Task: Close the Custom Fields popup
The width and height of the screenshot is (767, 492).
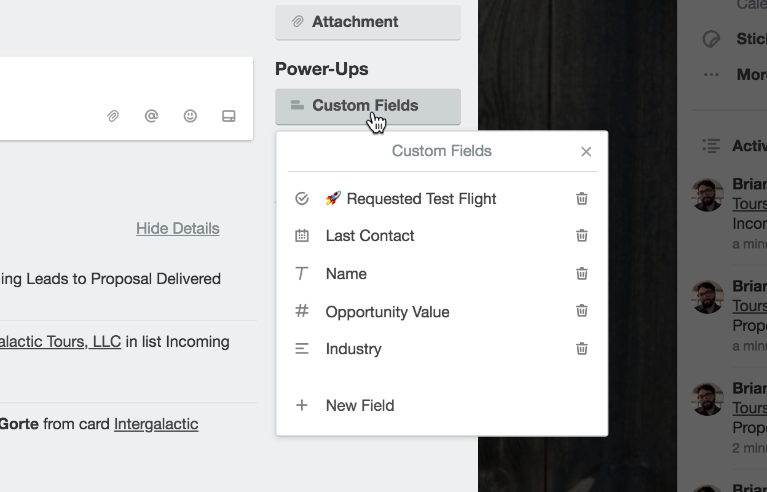Action: click(586, 152)
